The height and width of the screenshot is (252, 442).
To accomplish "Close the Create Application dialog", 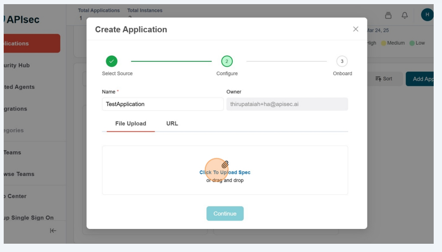I will (355, 29).
